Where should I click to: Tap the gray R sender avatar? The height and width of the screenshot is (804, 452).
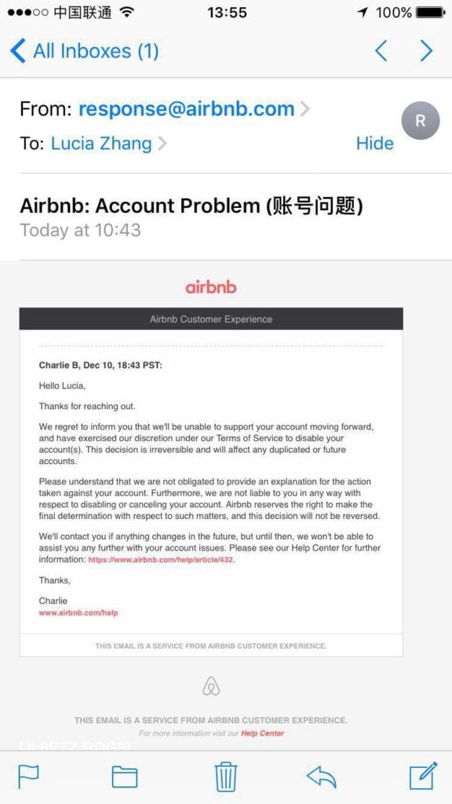coord(421,120)
